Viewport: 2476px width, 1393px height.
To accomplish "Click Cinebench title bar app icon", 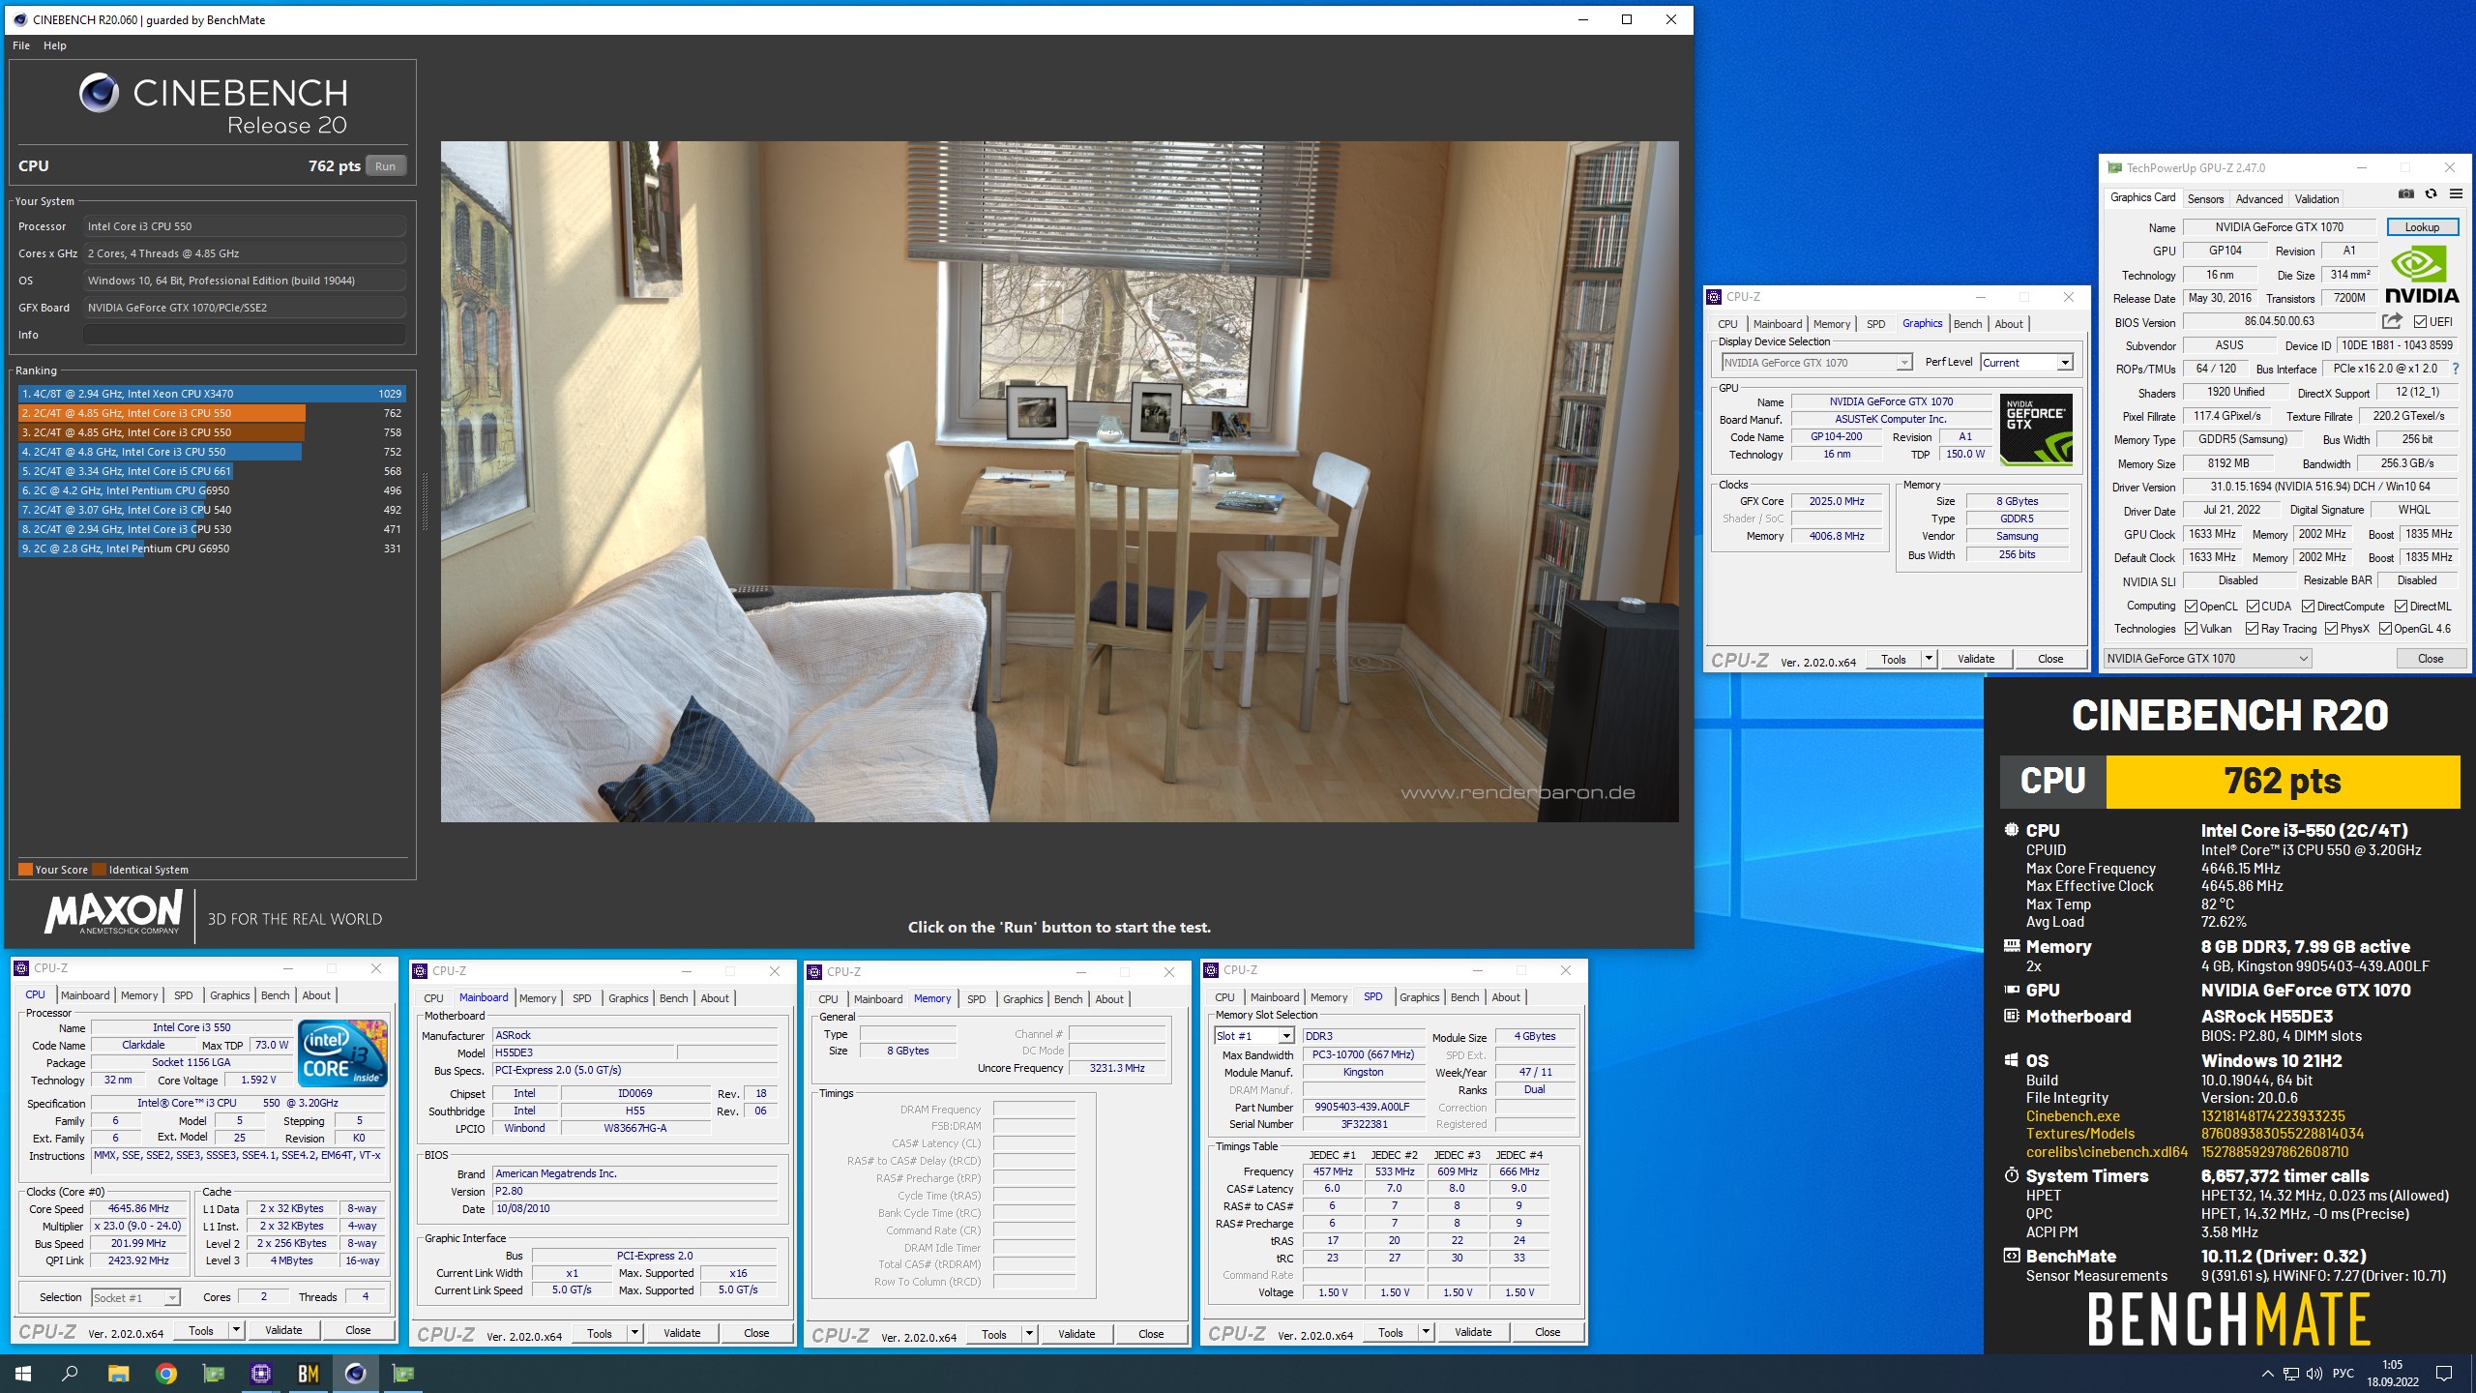I will (20, 19).
